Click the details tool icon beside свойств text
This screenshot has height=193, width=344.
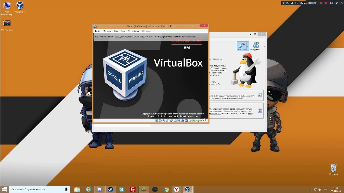pos(260,95)
